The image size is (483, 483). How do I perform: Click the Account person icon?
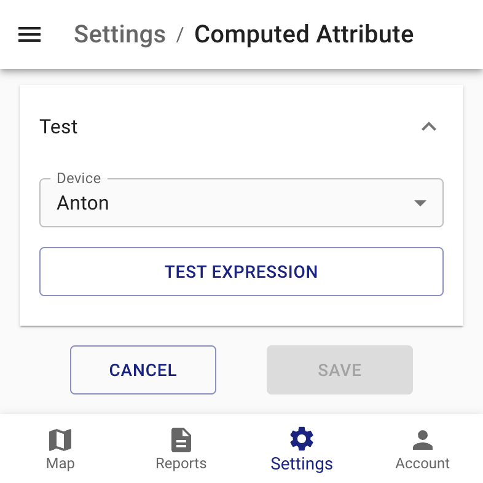pyautogui.click(x=423, y=440)
